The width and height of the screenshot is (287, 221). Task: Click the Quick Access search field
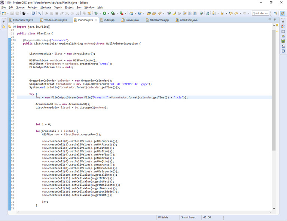point(260,13)
